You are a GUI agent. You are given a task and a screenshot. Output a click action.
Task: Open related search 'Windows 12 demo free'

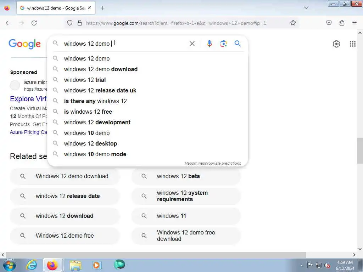(x=65, y=236)
